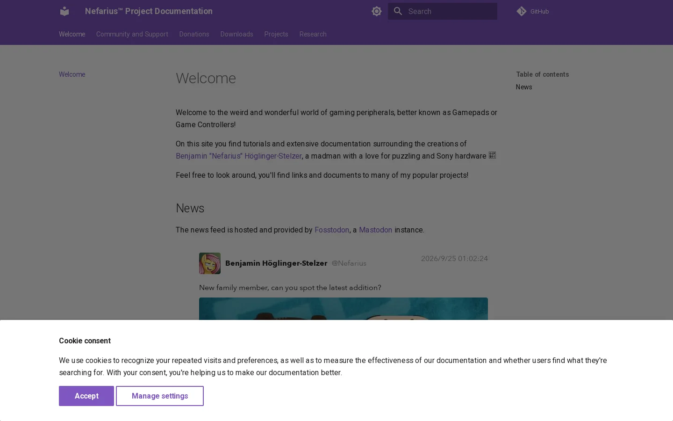Click the "News" section heading
Screen dimensions: 673x421
[x=190, y=208]
